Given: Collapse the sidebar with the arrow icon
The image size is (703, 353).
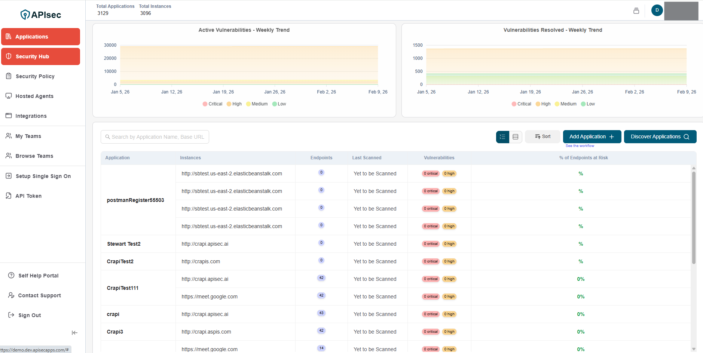Looking at the screenshot, I should [x=74, y=332].
